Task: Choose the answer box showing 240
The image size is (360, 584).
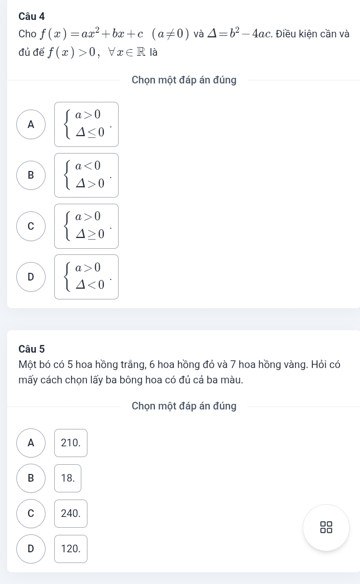Action: [71, 513]
